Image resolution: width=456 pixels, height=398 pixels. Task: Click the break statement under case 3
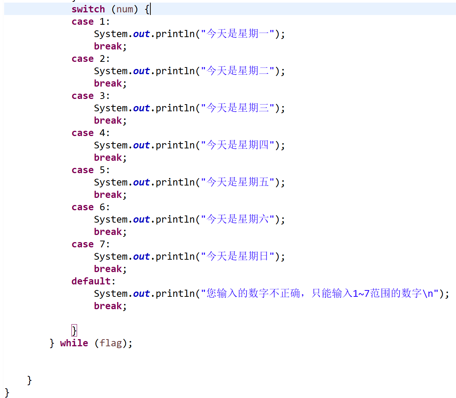[x=110, y=120]
